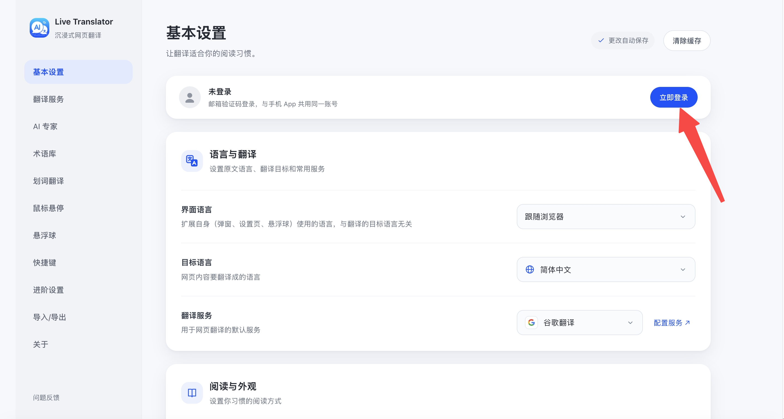Screen dimensions: 784x419
Task: Click the 沉浸式网页翻译 subtitle
Action: (x=78, y=35)
